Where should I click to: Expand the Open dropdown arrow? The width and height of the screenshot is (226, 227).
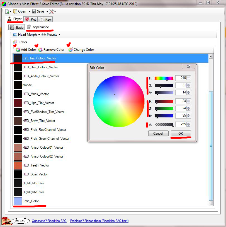(x=30, y=11)
